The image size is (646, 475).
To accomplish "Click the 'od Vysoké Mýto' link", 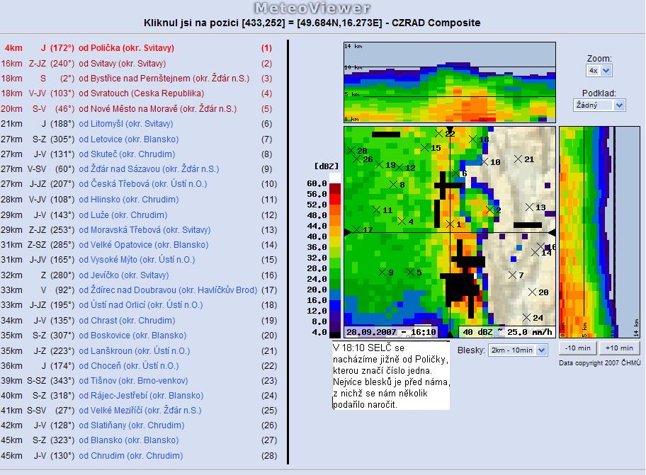I will [137, 259].
